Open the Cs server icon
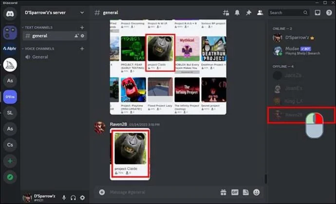 pos(10,145)
